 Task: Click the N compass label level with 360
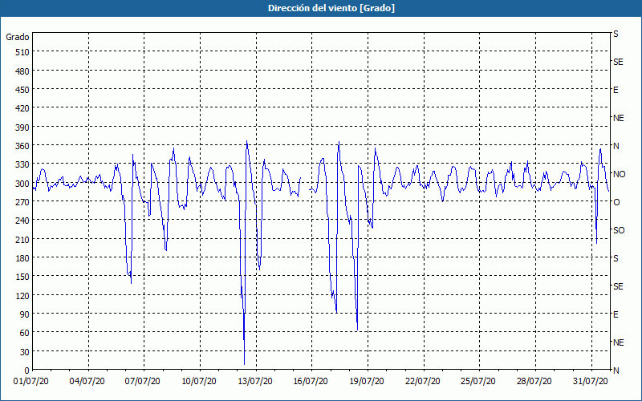tap(616, 146)
